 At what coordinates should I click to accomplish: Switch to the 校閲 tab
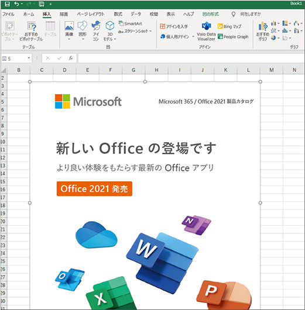tap(154, 14)
